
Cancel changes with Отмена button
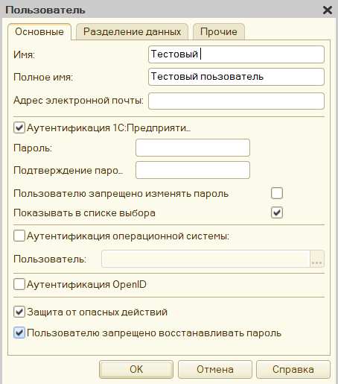point(215,369)
